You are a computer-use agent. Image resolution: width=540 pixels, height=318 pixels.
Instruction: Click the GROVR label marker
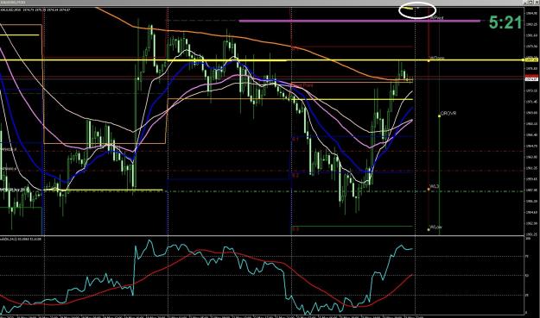pyautogui.click(x=448, y=114)
